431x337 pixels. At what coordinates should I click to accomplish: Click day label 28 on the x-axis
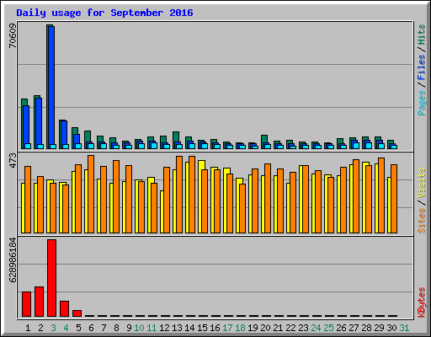366,328
